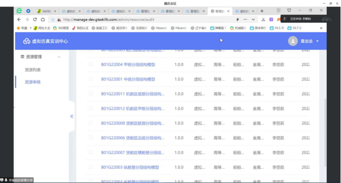Click the blue pinned tab icon
This screenshot has height=183, width=341.
[28, 11]
